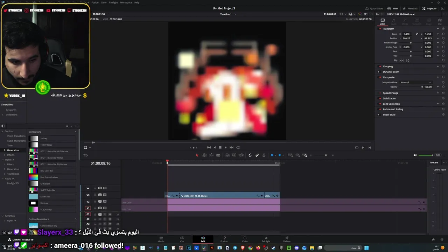The height and width of the screenshot is (252, 448).
Task: Open Windows Start menu
Action: [x=366, y=248]
